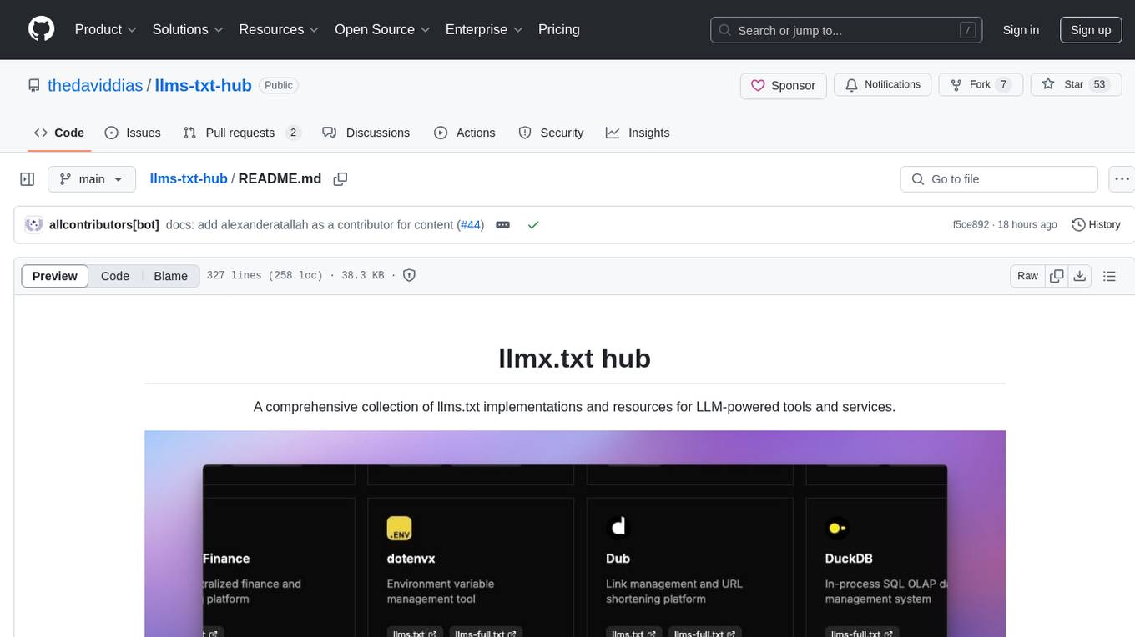The width and height of the screenshot is (1135, 637).
Task: Open the Actions tab
Action: click(465, 133)
